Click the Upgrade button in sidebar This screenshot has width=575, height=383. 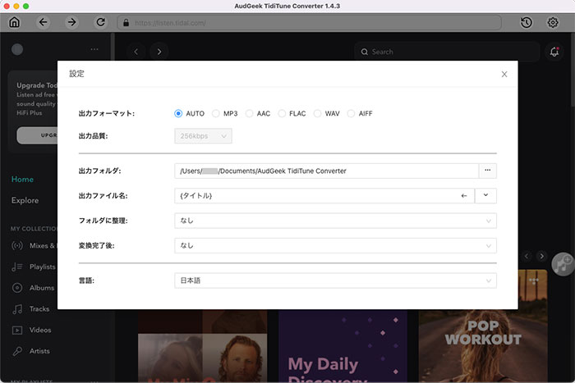(x=37, y=135)
